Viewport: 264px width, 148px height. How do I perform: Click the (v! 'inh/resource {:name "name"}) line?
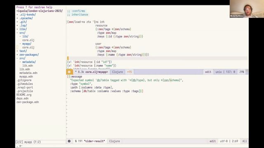click(x=92, y=66)
